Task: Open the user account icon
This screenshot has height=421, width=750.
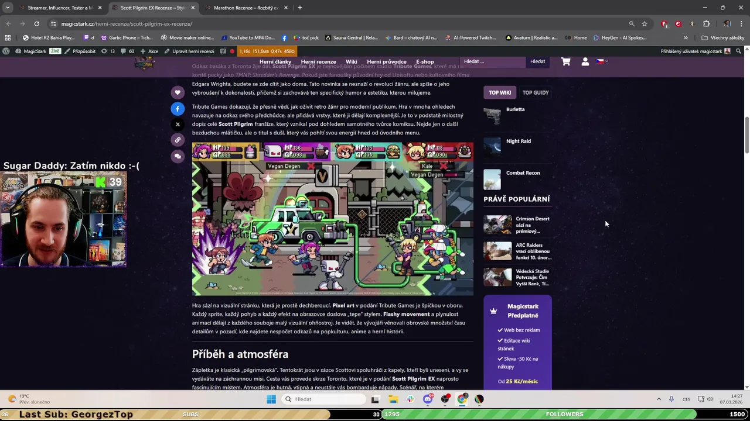Action: click(x=585, y=61)
